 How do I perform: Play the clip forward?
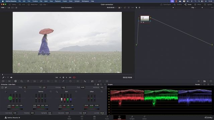[67, 77]
